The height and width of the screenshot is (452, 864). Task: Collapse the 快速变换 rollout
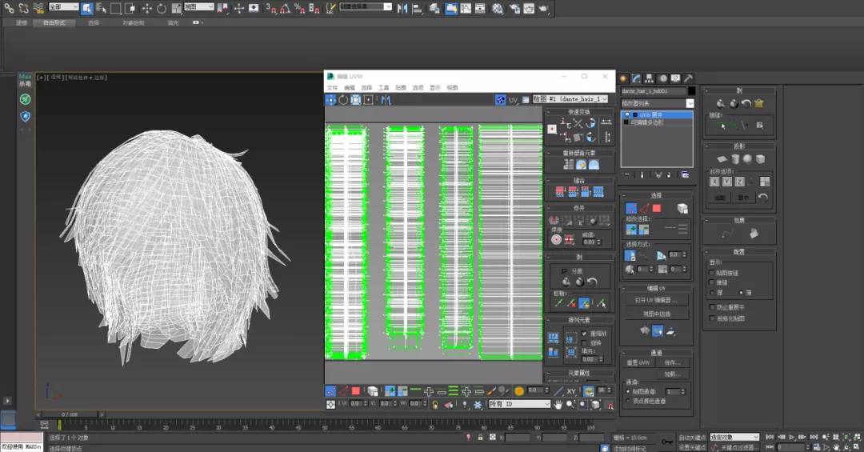578,112
